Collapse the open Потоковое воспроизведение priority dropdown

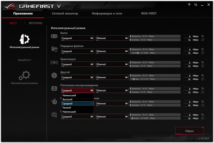click(x=77, y=90)
